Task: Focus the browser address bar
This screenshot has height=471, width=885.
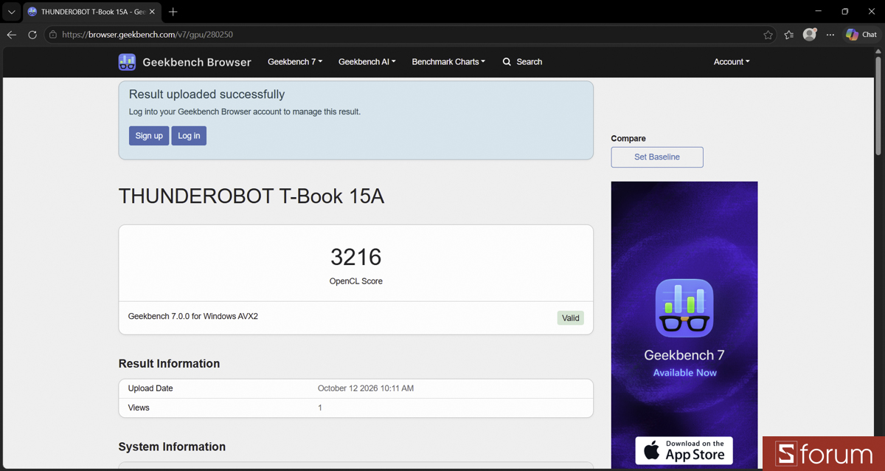Action: 409,35
